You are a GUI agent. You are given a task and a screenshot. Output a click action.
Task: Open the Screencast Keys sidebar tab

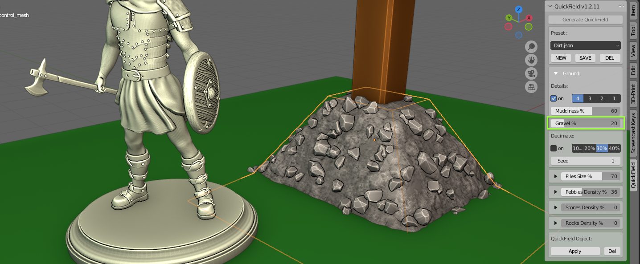633,133
